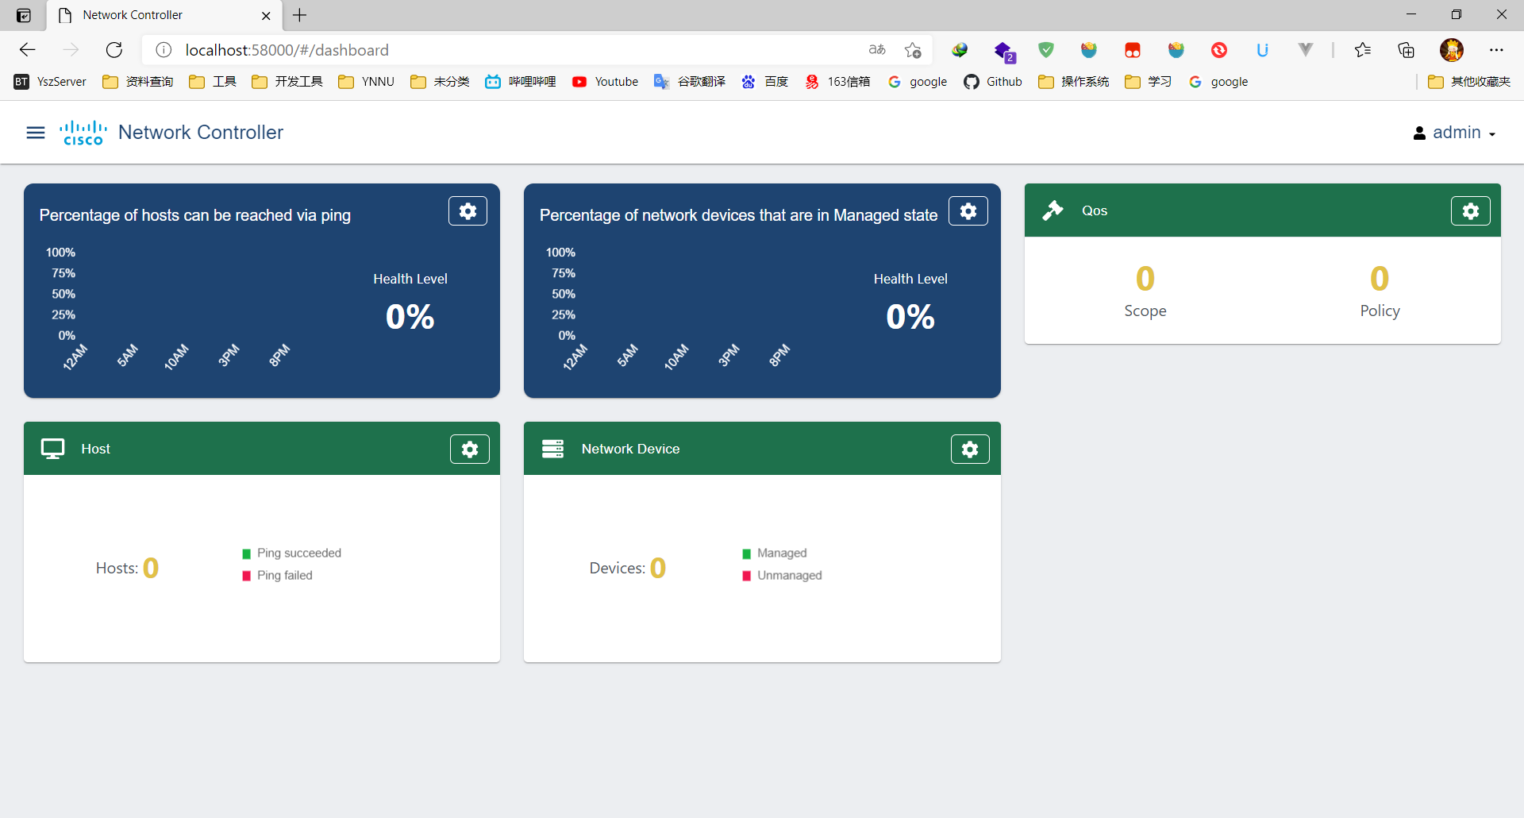Screen dimensions: 1524x818
Task: Open the 资料查询 bookmarks folder
Action: click(138, 82)
